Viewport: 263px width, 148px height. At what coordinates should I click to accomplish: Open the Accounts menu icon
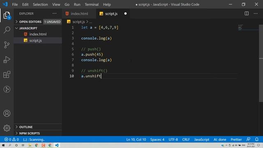tap(7, 113)
